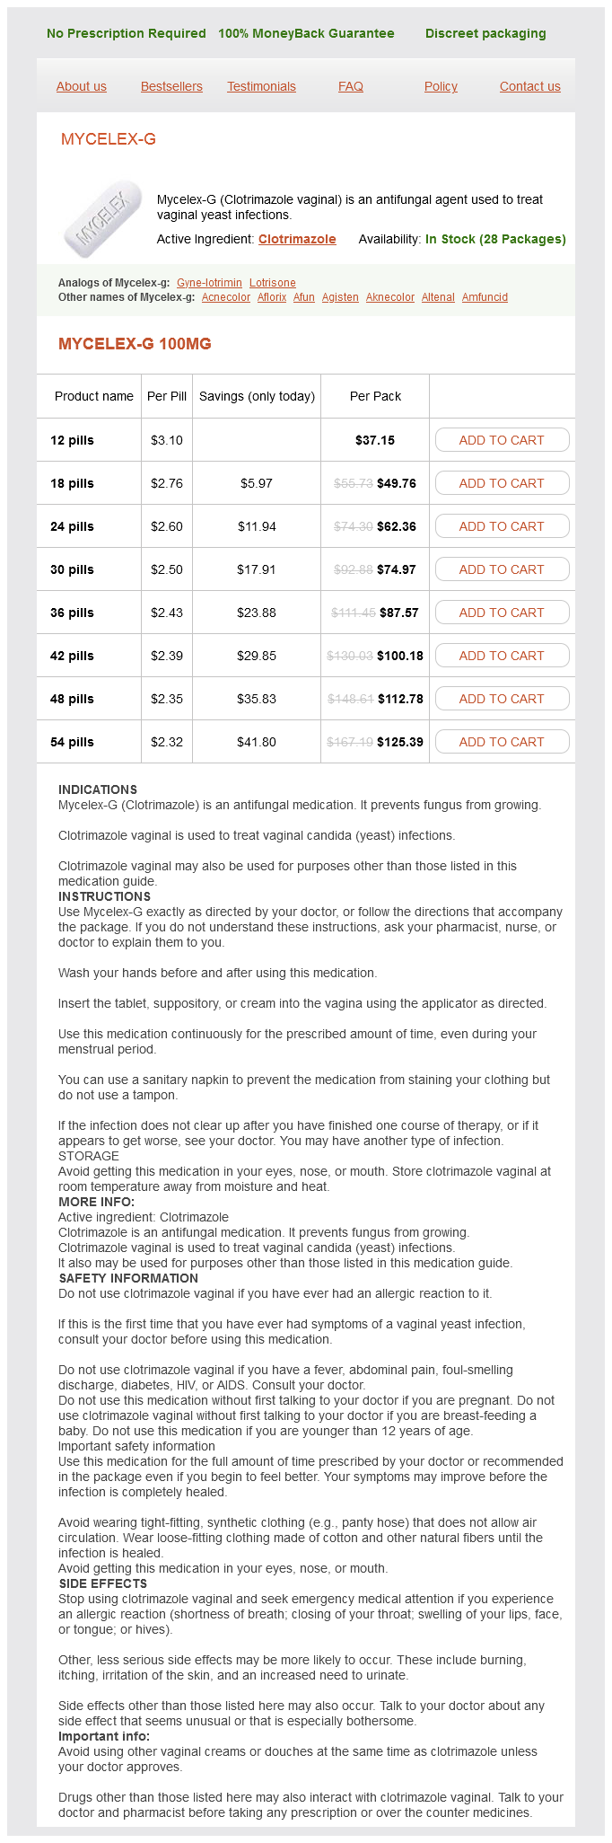
Task: Open the About us page
Action: pyautogui.click(x=82, y=86)
